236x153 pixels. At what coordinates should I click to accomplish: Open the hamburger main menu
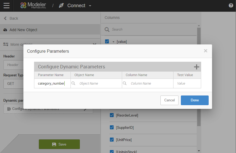tap(6, 6)
